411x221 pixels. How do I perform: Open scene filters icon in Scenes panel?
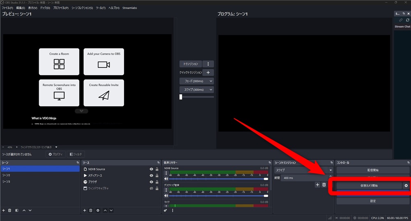17,210
